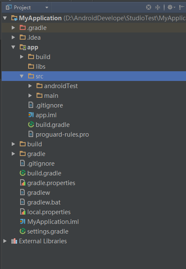Collapse the app module tree
Viewport: 186px width, 269px height.
pos(13,47)
